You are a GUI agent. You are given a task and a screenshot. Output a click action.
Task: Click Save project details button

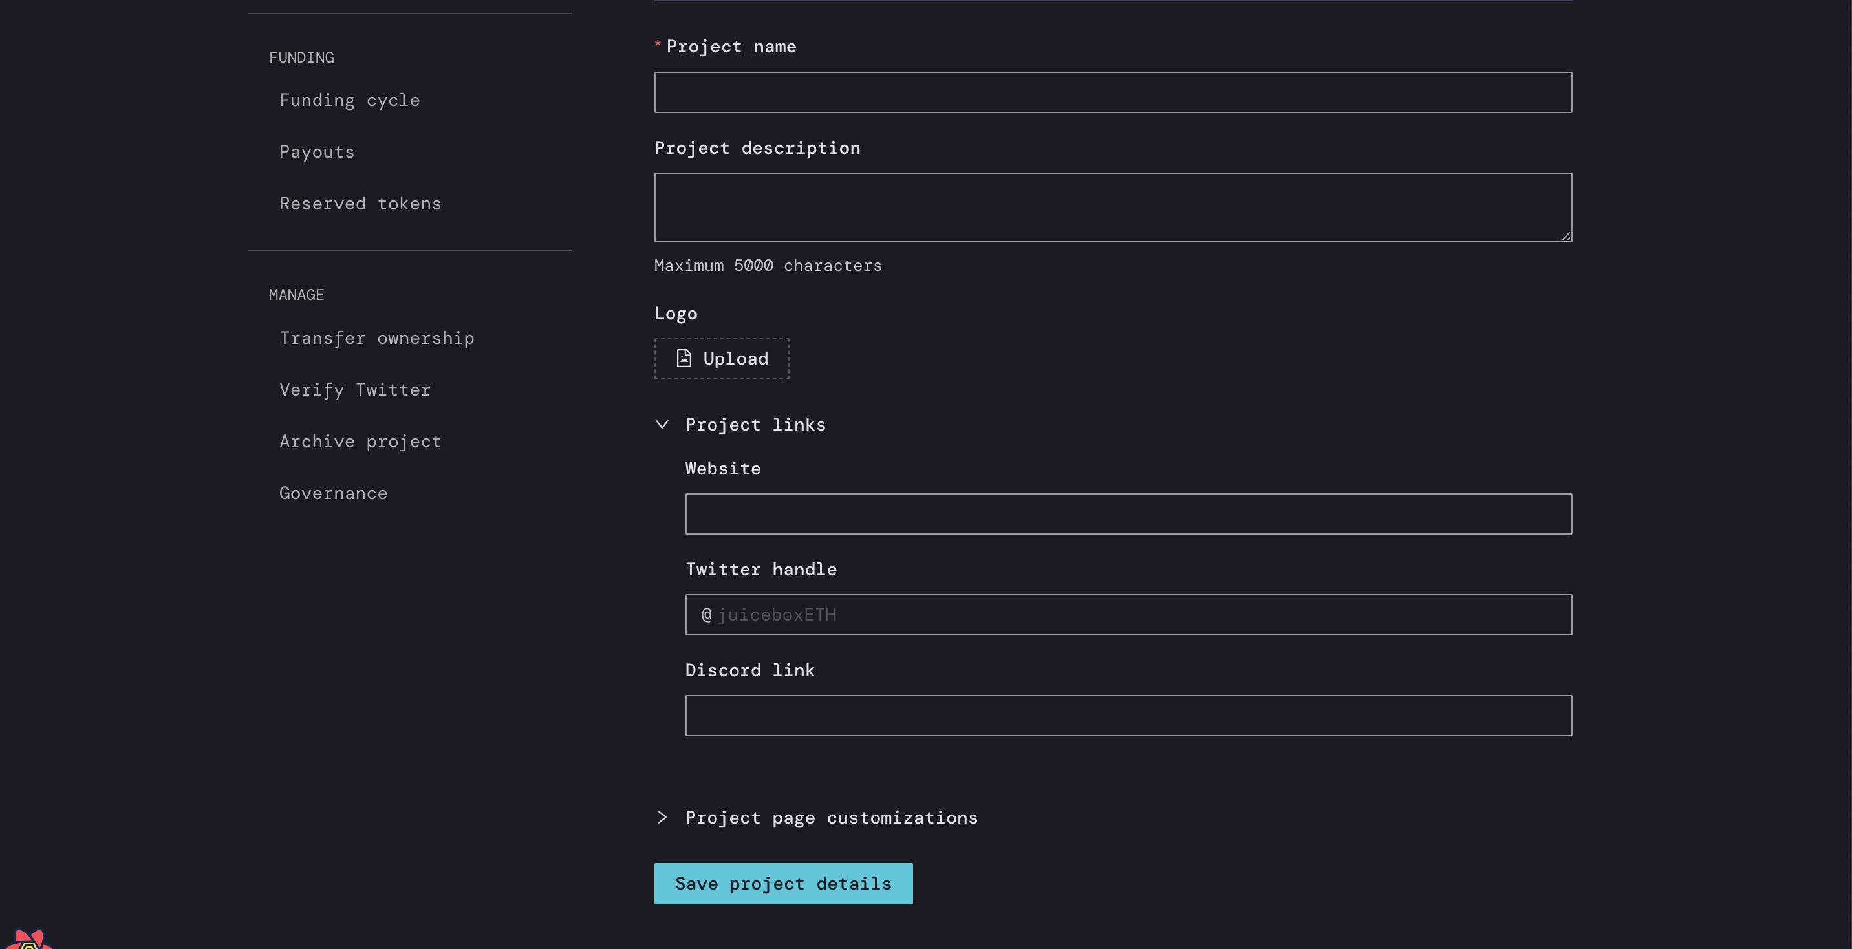(x=783, y=883)
